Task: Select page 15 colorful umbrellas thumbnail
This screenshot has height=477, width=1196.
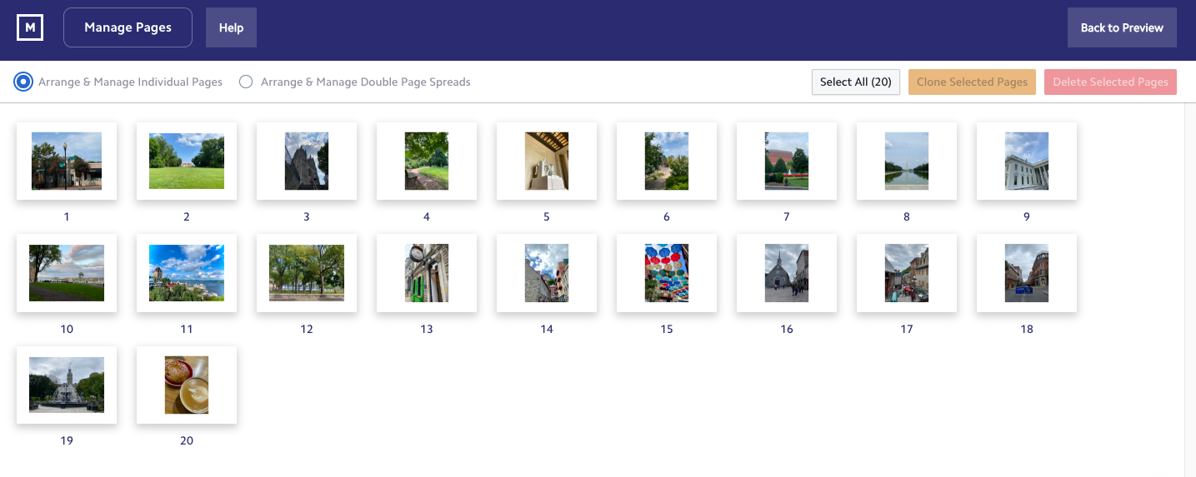Action: click(667, 273)
